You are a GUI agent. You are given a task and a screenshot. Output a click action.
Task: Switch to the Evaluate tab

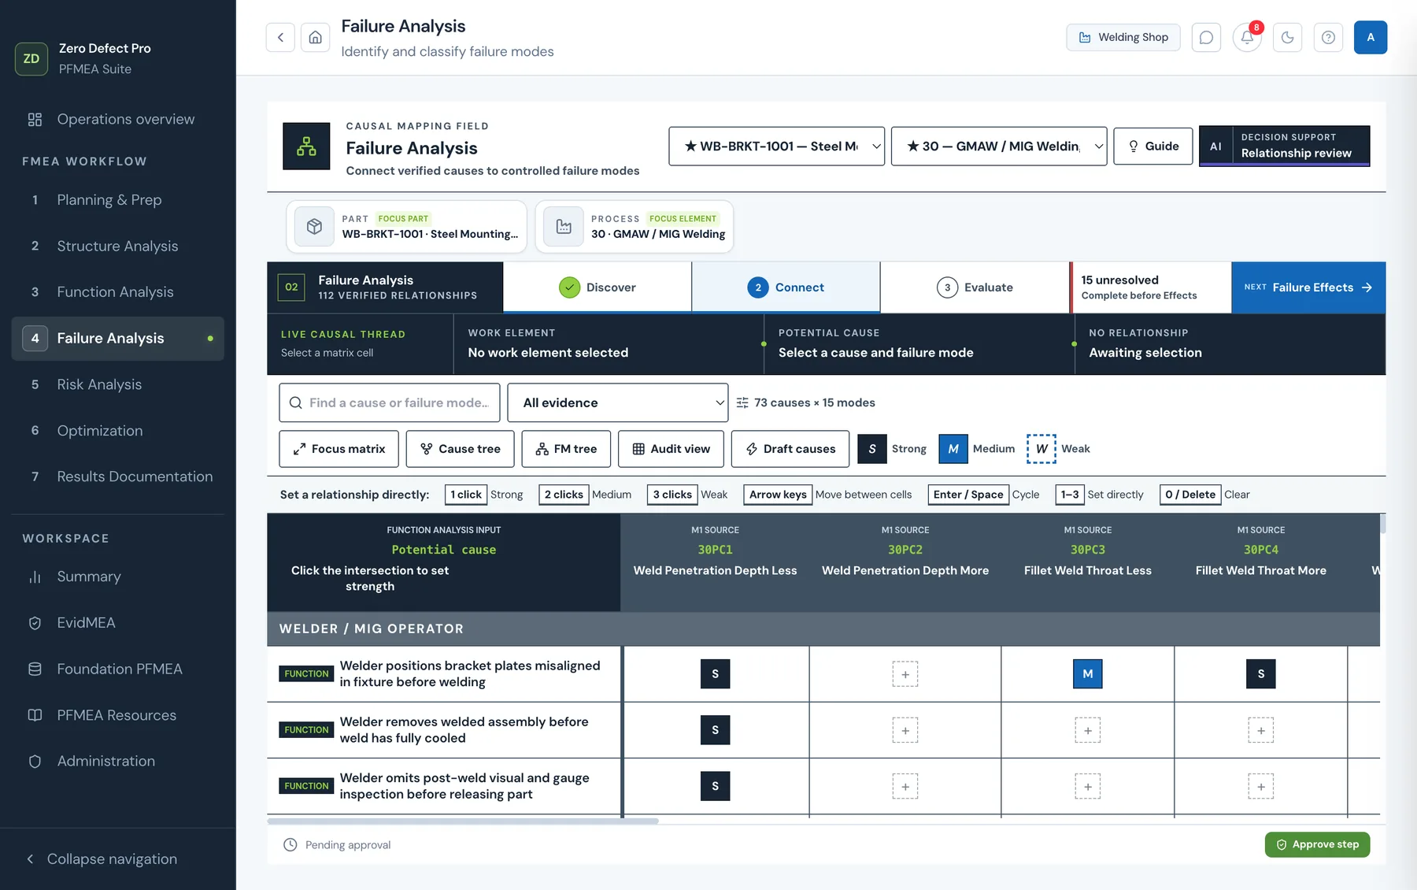tap(975, 287)
